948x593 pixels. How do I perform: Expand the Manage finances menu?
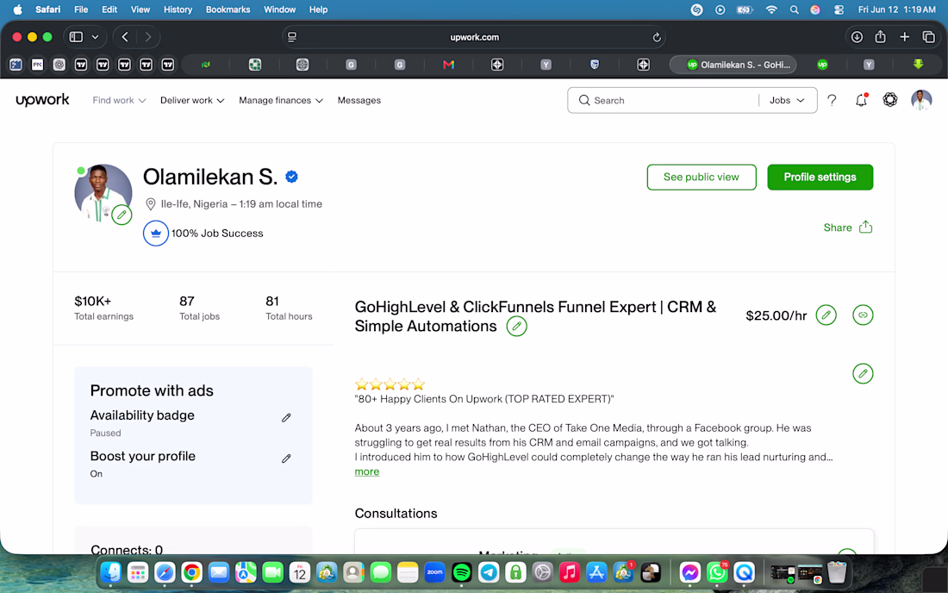(x=281, y=100)
